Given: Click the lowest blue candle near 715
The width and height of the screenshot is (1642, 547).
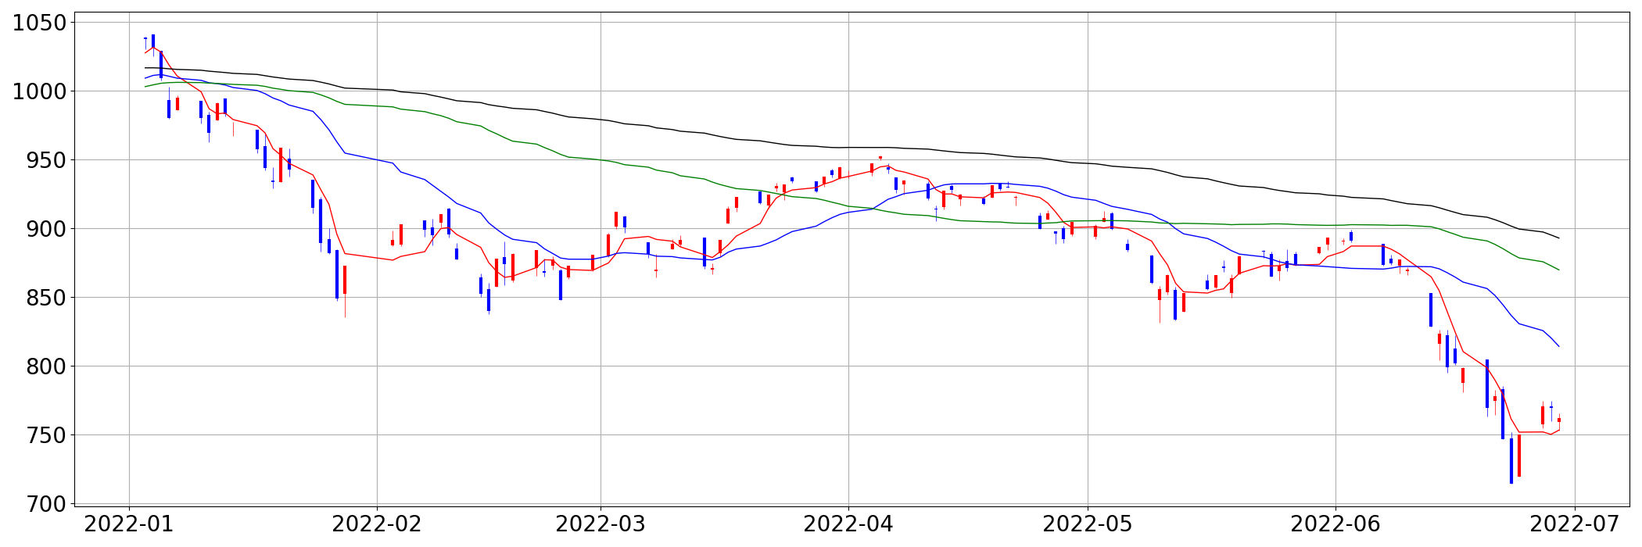Looking at the screenshot, I should 1511,461.
